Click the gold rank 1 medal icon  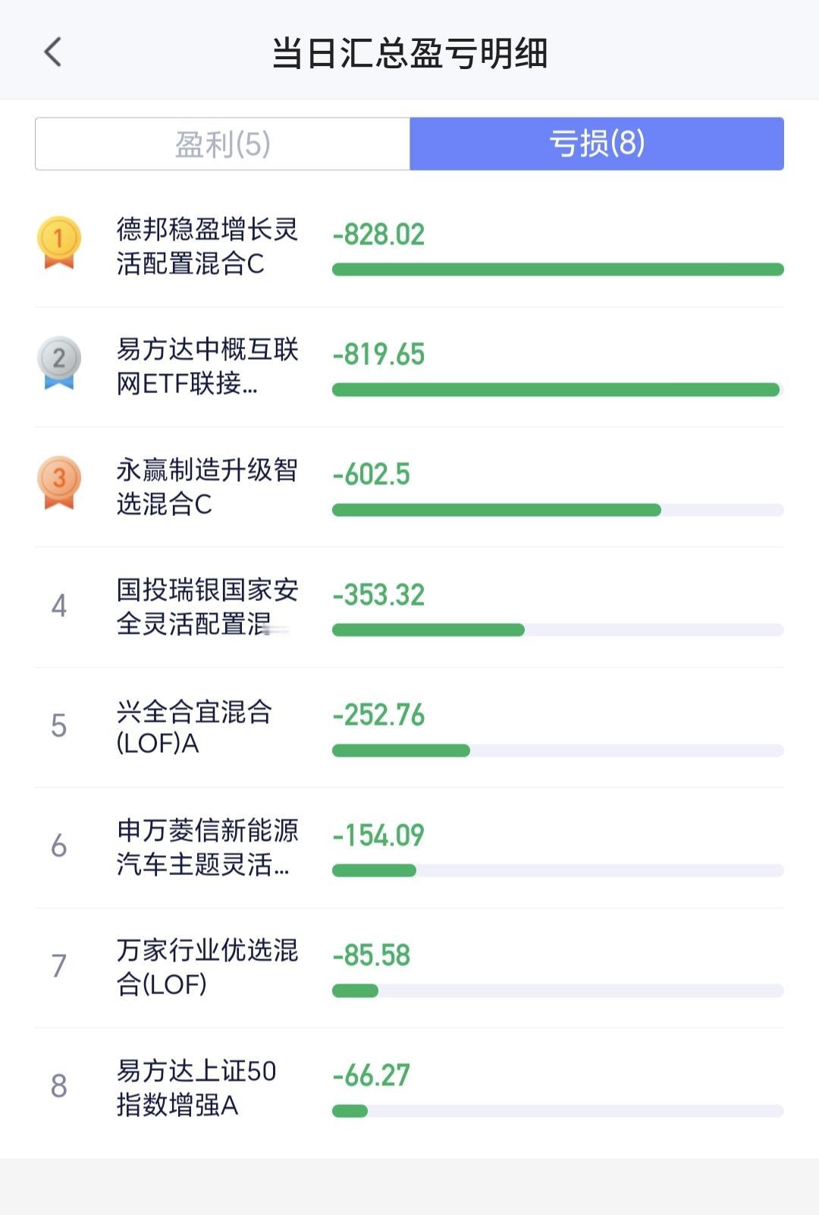pyautogui.click(x=58, y=243)
